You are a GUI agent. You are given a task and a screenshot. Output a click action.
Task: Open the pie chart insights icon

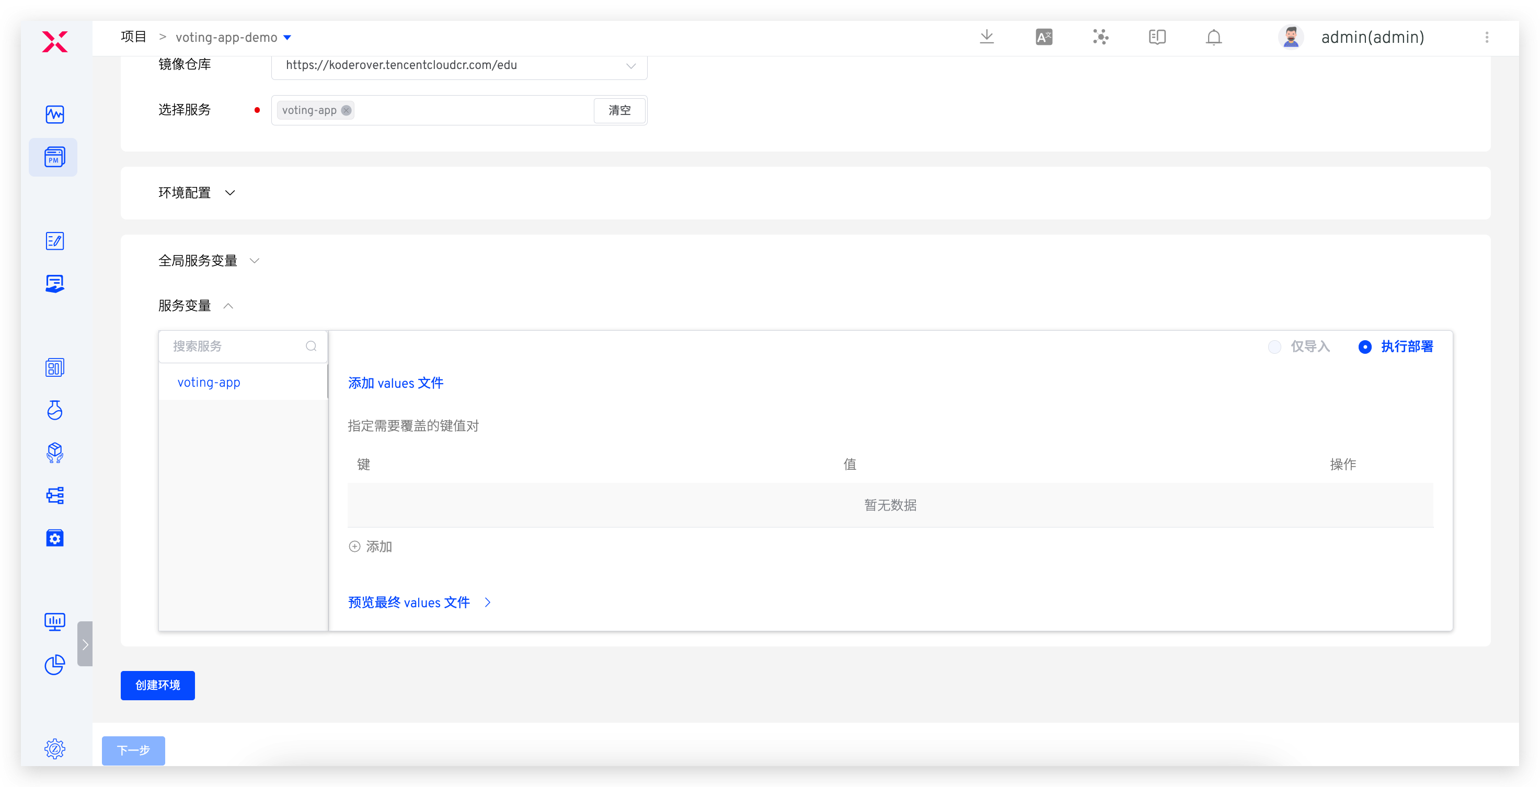[54, 665]
